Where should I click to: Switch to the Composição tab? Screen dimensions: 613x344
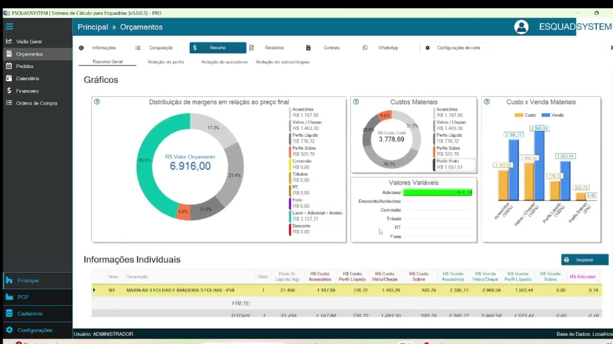click(x=161, y=48)
